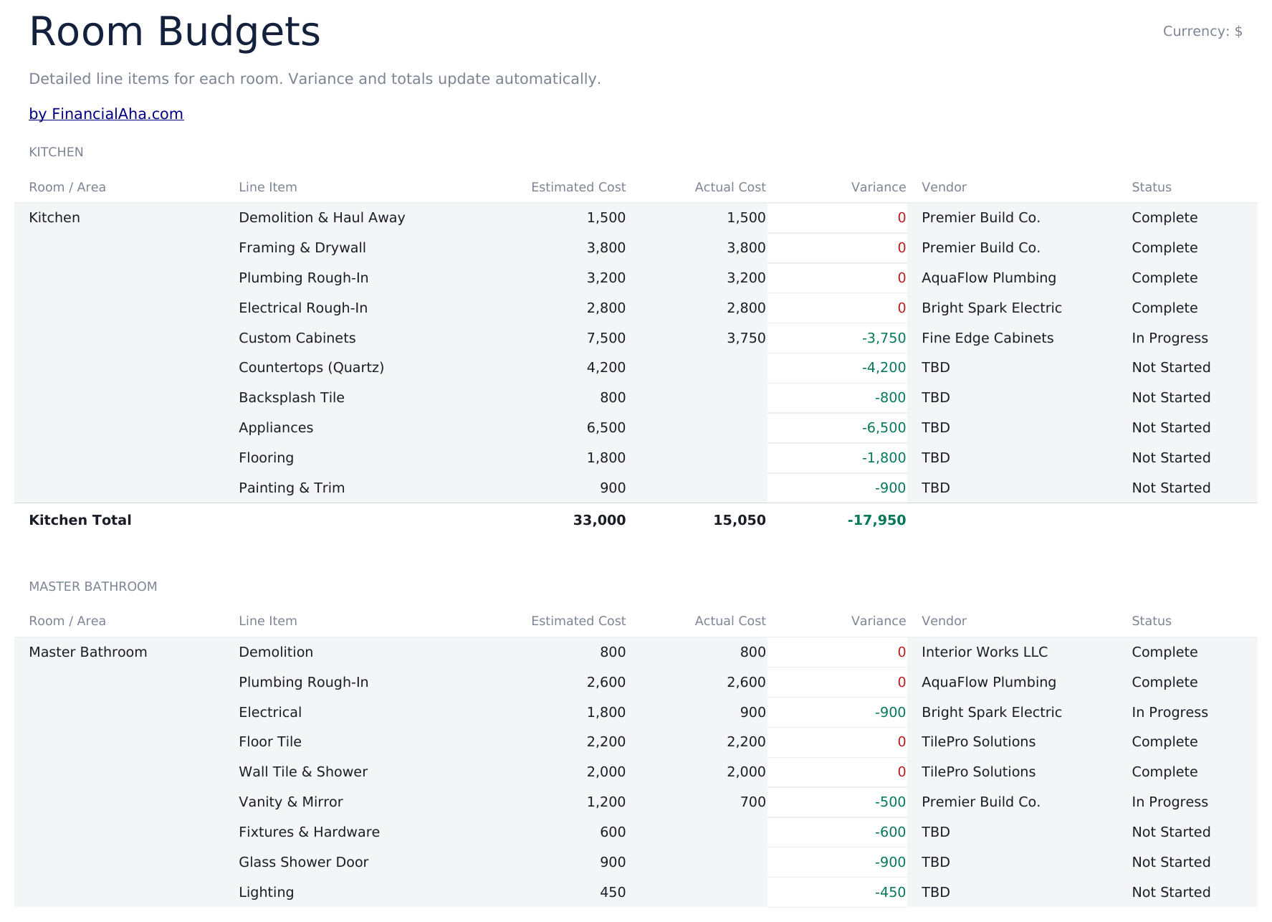This screenshot has height=922, width=1272.
Task: Click Fixtures & Hardware line item
Action: point(310,832)
